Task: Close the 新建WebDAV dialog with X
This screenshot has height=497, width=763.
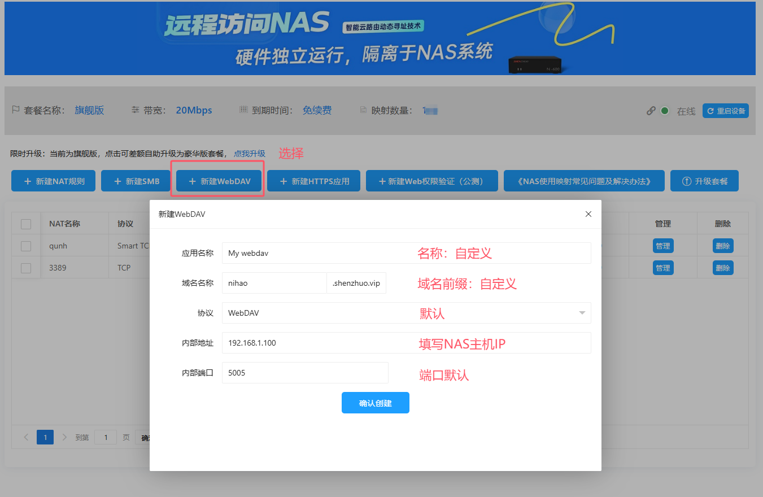Action: pos(588,214)
